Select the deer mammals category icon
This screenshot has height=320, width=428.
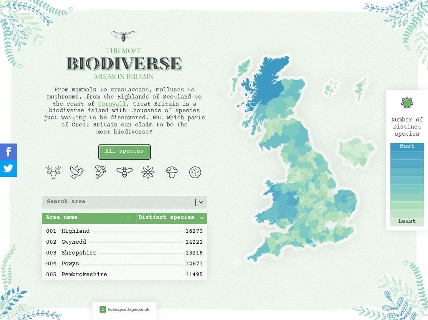click(53, 172)
